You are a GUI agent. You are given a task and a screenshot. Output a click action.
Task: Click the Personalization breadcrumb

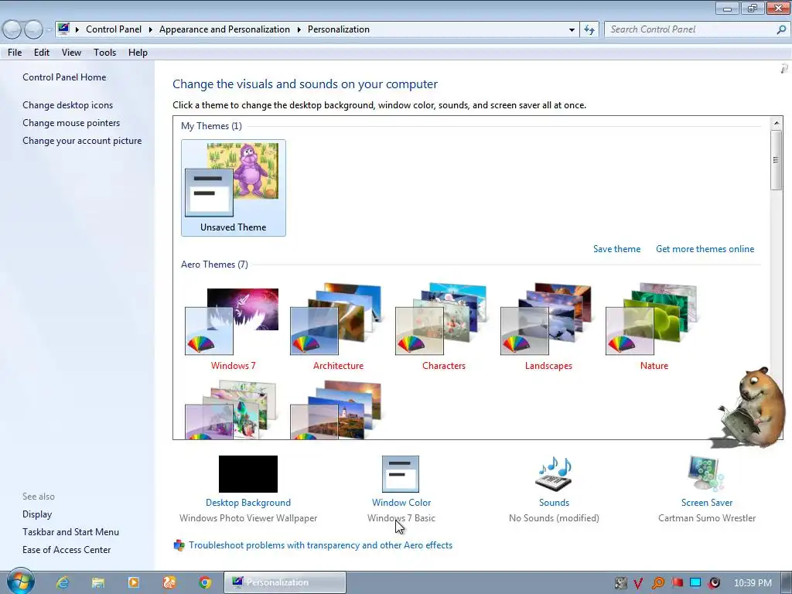pyautogui.click(x=339, y=29)
